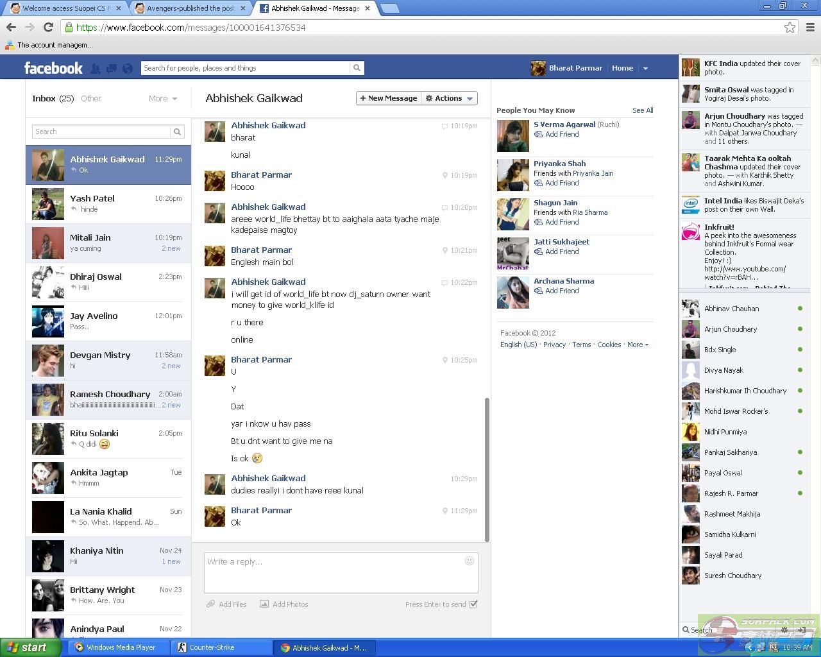Switch to the Avengers-published browser tab
The image size is (821, 657).
click(190, 8)
